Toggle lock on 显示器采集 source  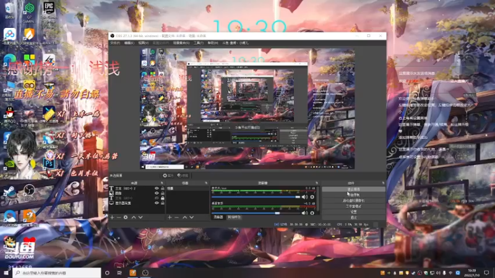click(x=163, y=203)
